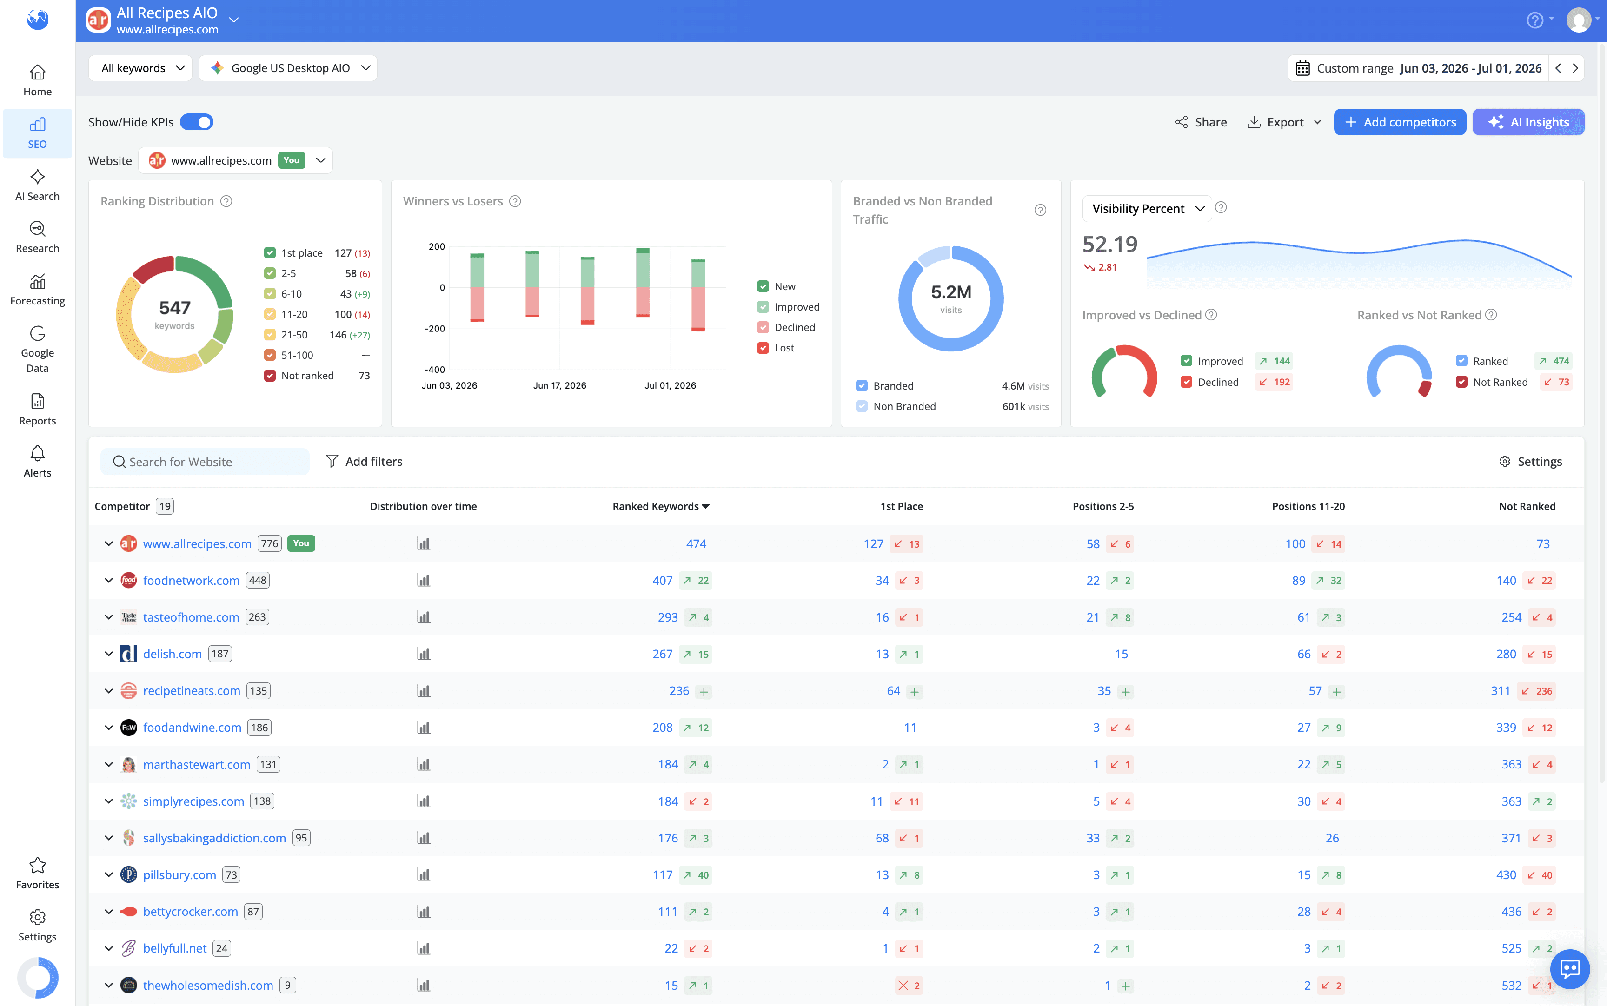Click page vertical scrollbar
The height and width of the screenshot is (1006, 1607).
click(x=1603, y=412)
